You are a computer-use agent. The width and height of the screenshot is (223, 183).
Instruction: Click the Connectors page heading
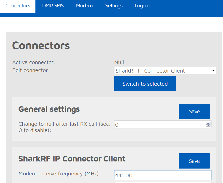(41, 46)
